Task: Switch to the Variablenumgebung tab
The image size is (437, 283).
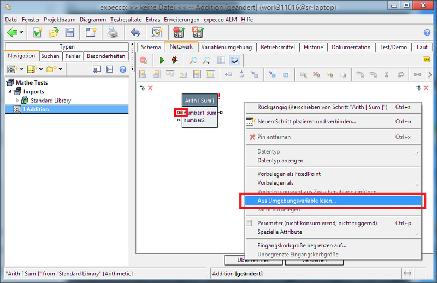Action: point(227,47)
